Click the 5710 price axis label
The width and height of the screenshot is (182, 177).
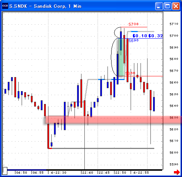pos(174,24)
